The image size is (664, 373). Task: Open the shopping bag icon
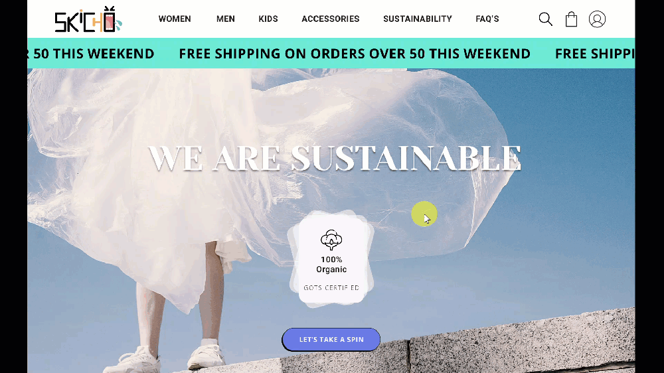(x=571, y=19)
